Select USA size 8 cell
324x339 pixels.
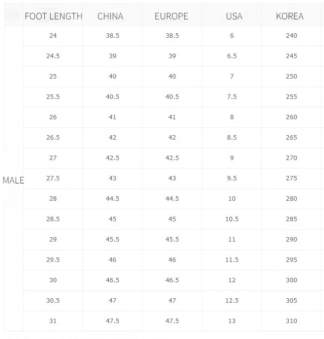point(232,117)
